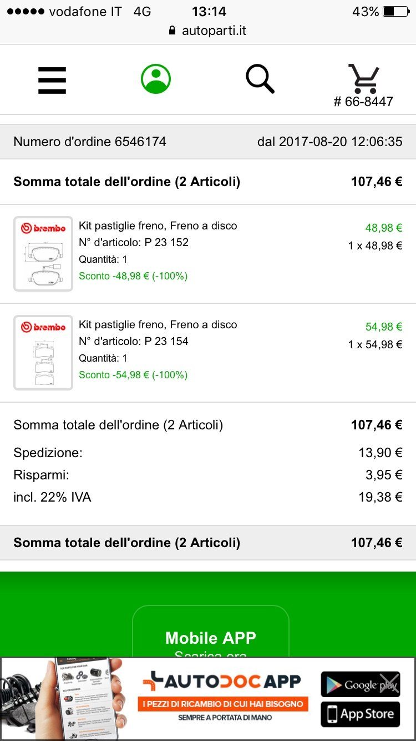The width and height of the screenshot is (416, 741).
Task: Tap order number 6546174 header
Action: click(x=90, y=142)
